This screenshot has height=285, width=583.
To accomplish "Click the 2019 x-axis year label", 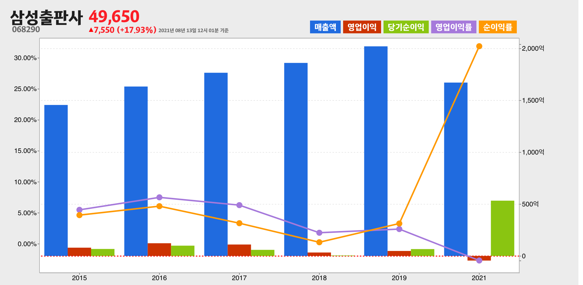I will point(399,278).
